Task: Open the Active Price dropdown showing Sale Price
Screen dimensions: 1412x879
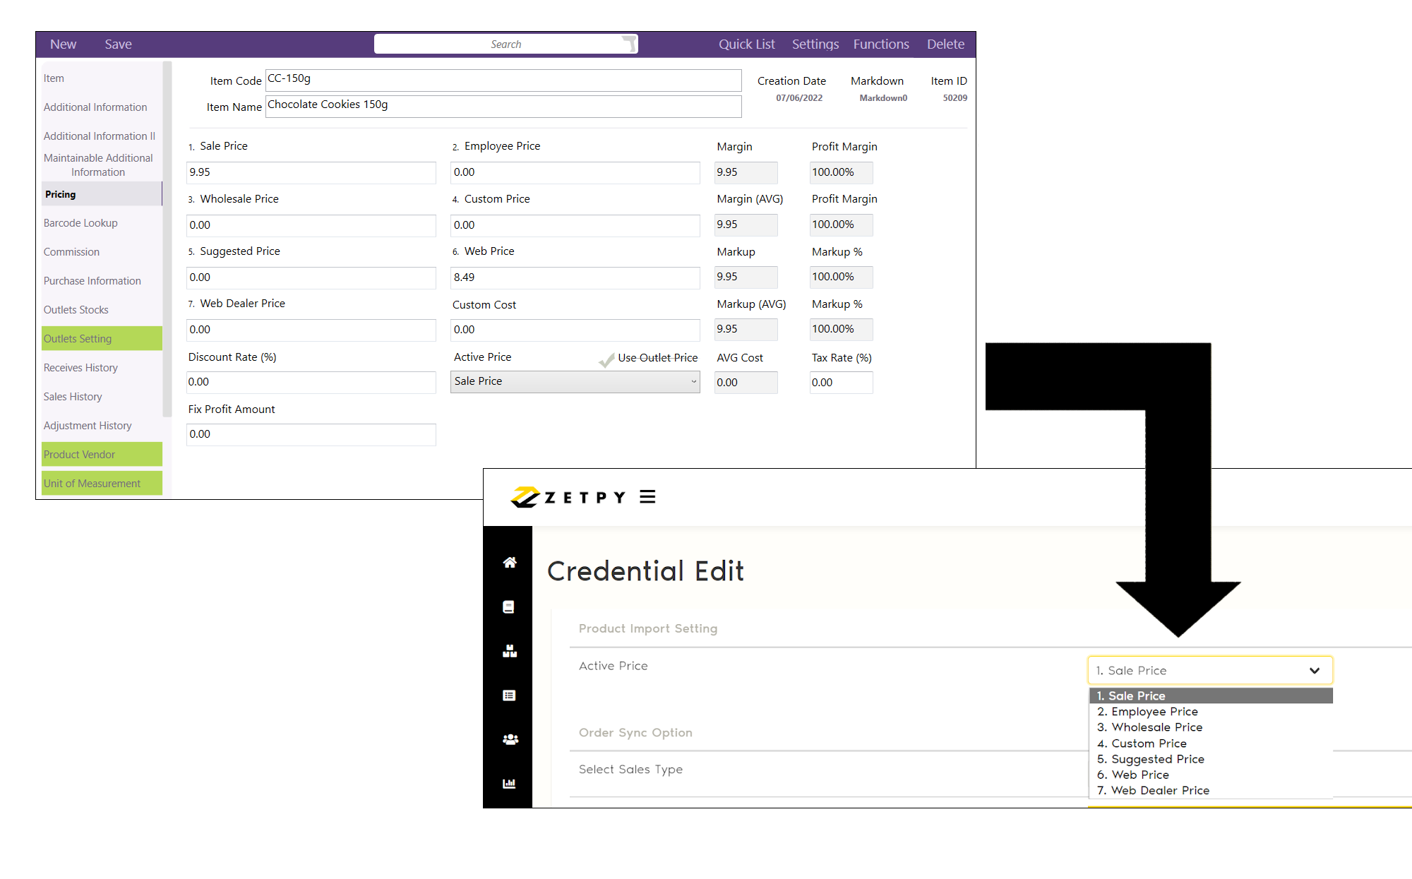Action: [x=575, y=381]
